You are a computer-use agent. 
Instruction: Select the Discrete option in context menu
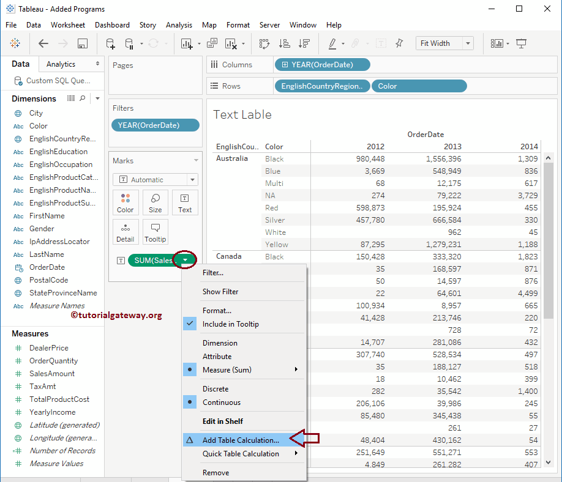point(215,389)
